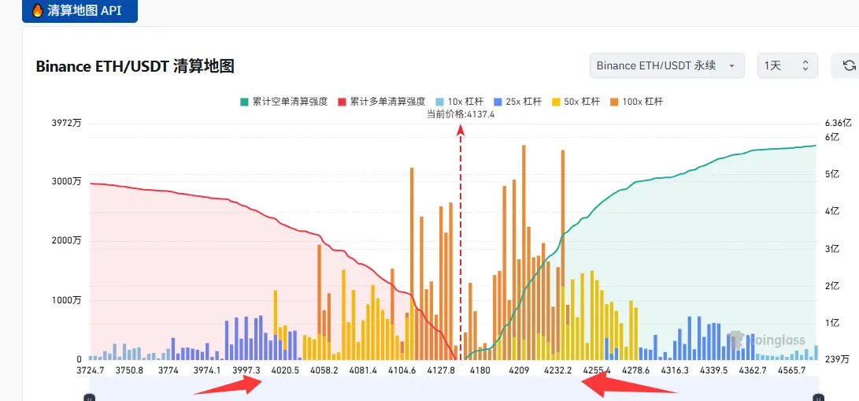
Task: Click the right handle of the zoom slider
Action: pos(818,397)
